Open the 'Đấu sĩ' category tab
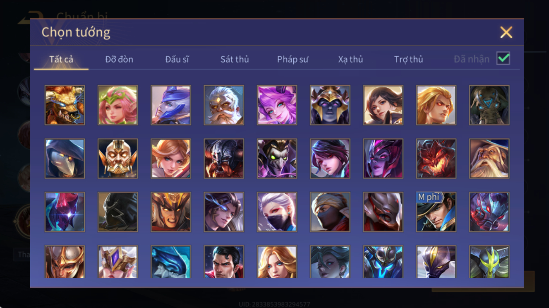This screenshot has height=308, width=549. (x=177, y=59)
